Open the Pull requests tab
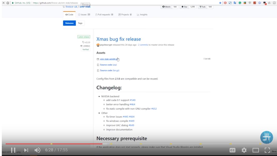This screenshot has height=156, width=277. tap(104, 14)
